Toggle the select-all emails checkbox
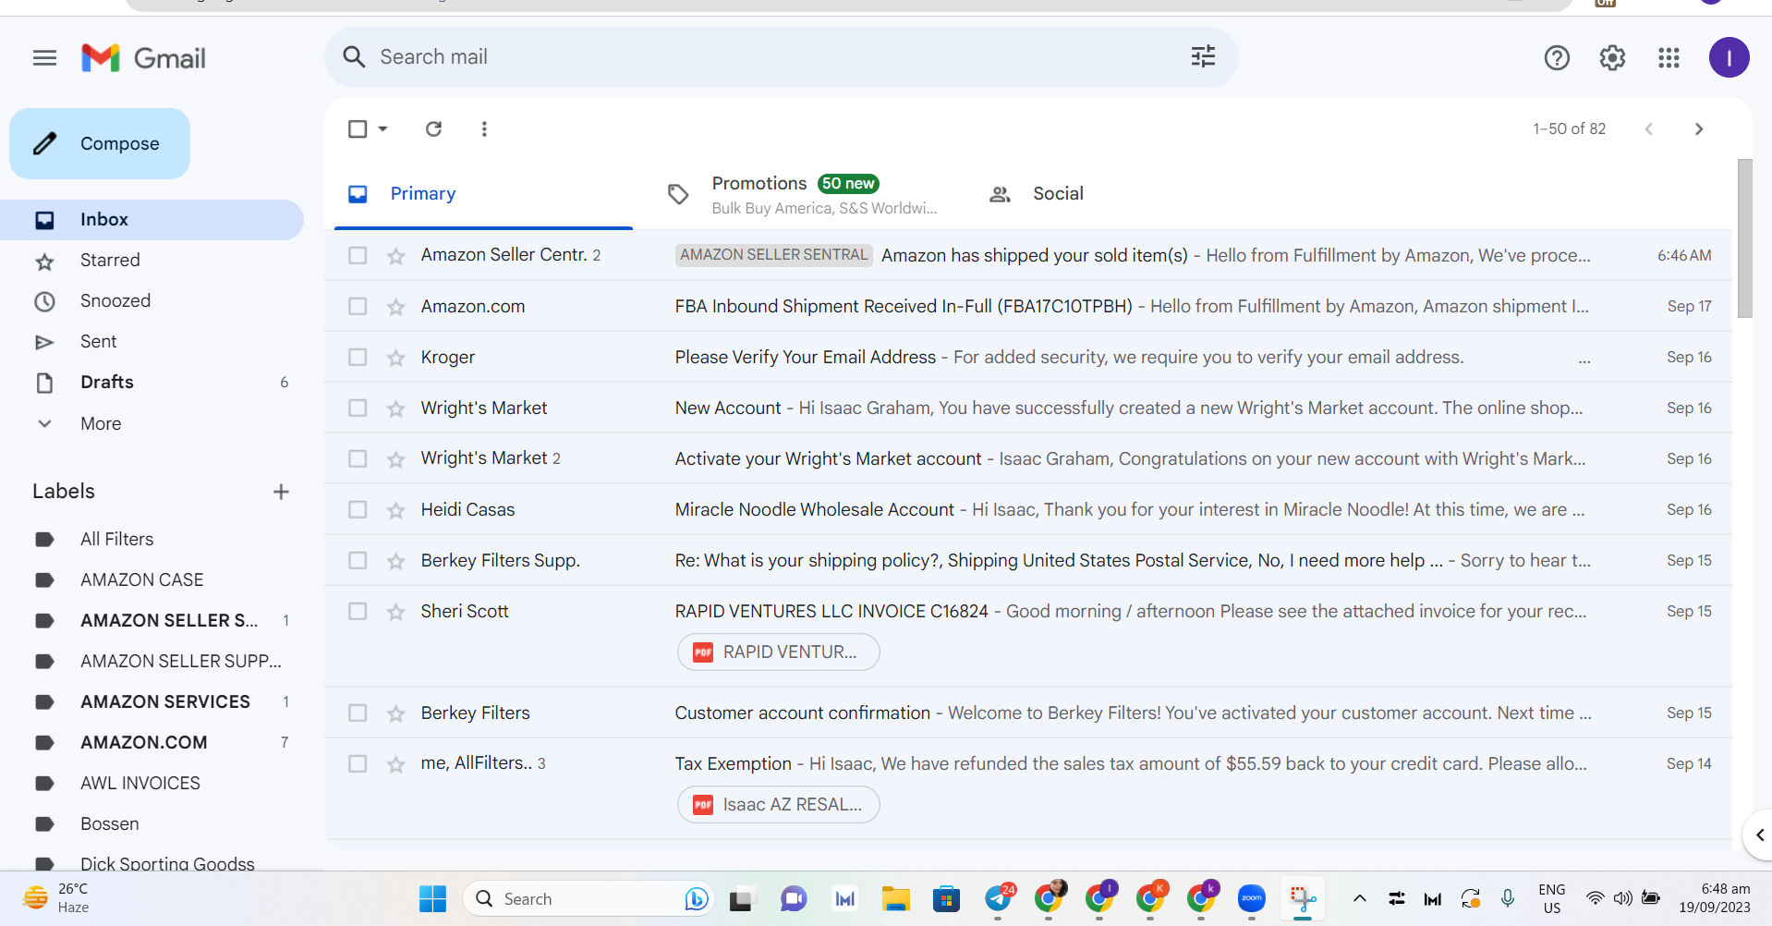 pos(358,128)
